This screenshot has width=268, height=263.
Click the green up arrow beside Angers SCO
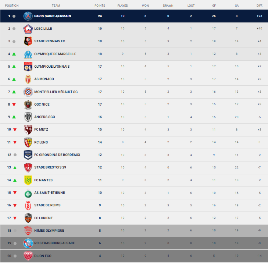pos(14,117)
